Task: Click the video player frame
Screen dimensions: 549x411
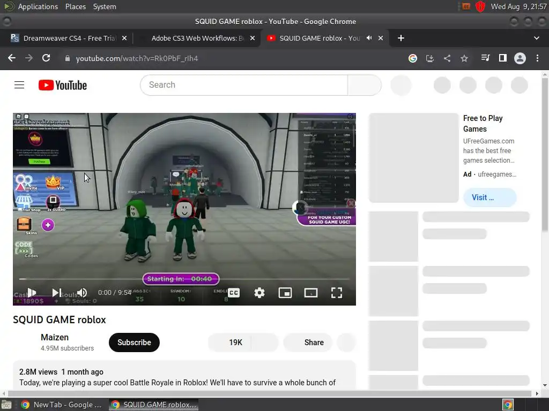Action: click(184, 209)
